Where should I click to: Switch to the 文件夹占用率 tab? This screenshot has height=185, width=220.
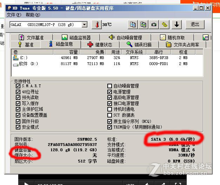[182, 45]
